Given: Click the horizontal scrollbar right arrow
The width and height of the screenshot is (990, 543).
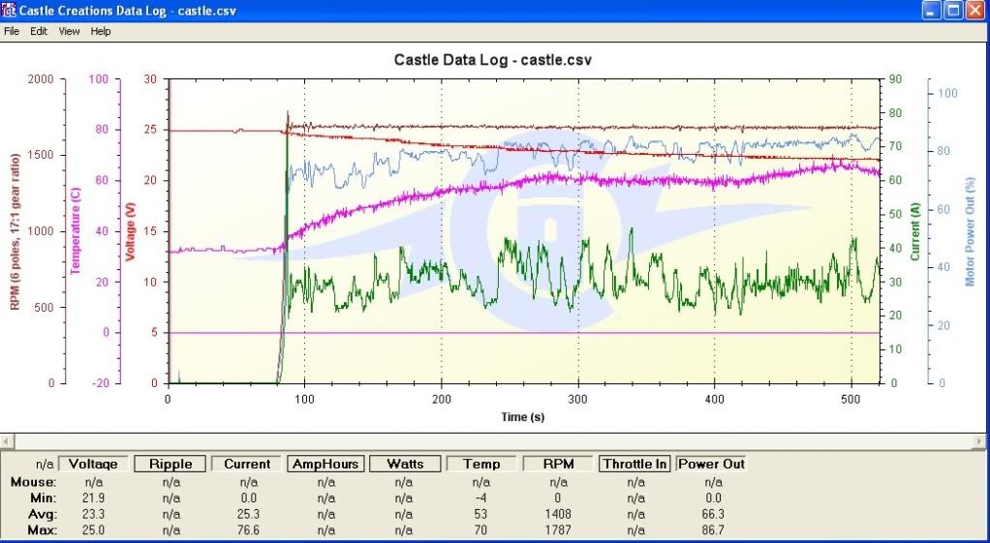Looking at the screenshot, I should (x=980, y=440).
